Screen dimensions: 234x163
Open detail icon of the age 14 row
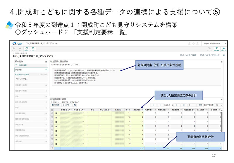click(56, 126)
